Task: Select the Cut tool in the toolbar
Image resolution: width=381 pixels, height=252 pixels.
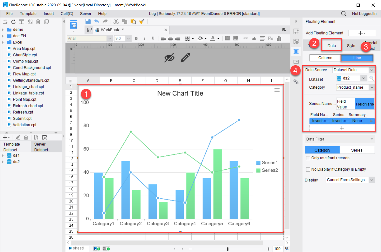Action: tap(116, 21)
